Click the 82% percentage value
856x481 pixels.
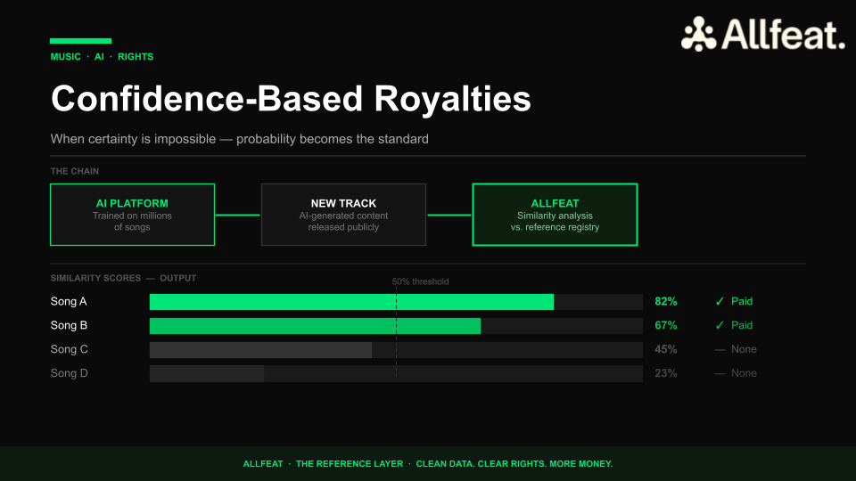665,301
